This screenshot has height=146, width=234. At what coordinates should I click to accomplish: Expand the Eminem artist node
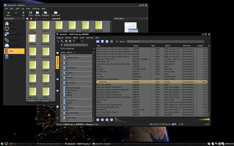click(x=62, y=78)
